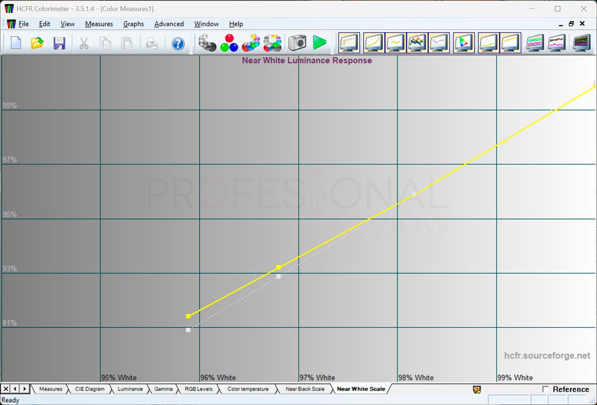Open the pink-line saturation graph monitor icon

tap(557, 43)
